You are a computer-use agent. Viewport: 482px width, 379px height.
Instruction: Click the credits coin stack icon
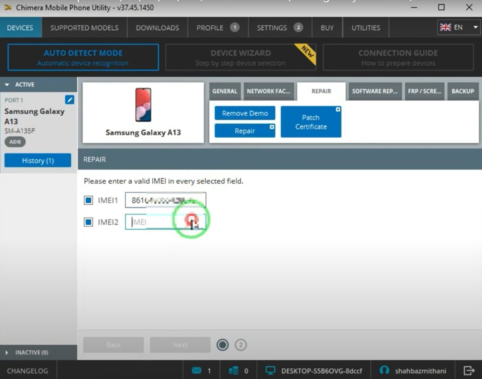click(234, 371)
